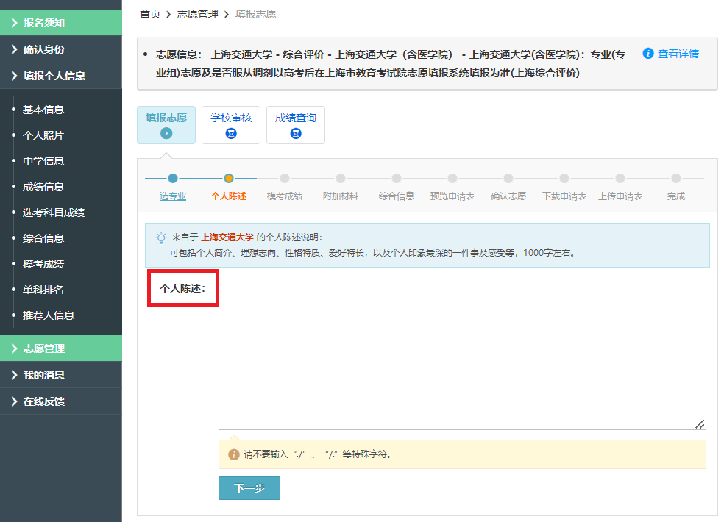Click the lightbulb icon in the instructions box

coord(160,237)
